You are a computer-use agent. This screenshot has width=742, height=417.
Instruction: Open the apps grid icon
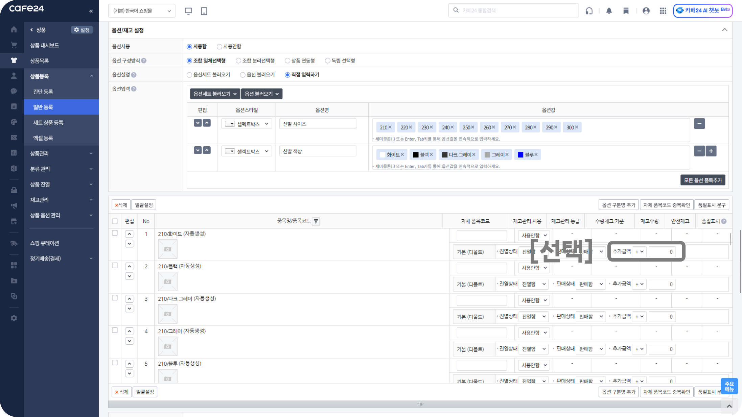click(663, 11)
